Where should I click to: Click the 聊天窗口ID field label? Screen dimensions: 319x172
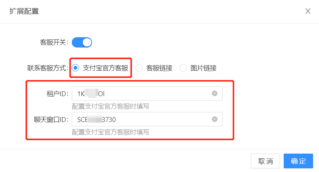tap(49, 120)
